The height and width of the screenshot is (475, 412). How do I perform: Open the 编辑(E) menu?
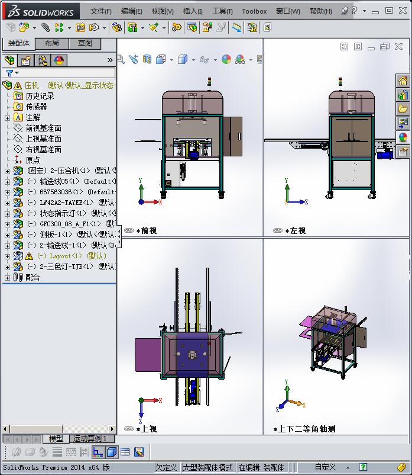click(x=131, y=11)
